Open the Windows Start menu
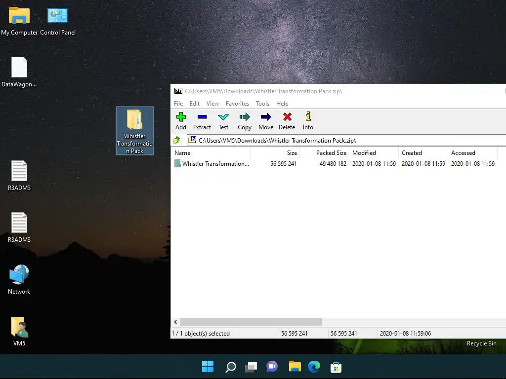 coord(208,367)
